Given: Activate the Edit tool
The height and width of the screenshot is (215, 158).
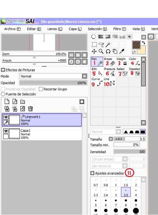Looking at the screenshot, I should pos(97,72).
